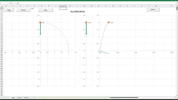Click the sheet tab bar splitter handle
The width and height of the screenshot is (178, 100).
(x=107, y=97)
